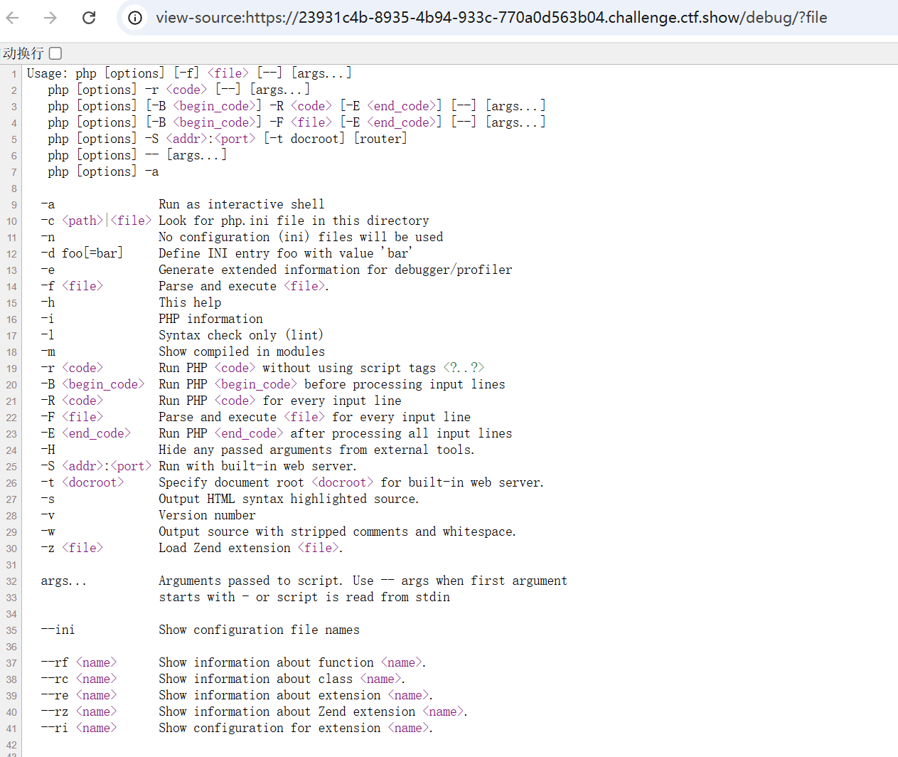Click "Syntax check only (lint)" text
898x757 pixels.
(x=241, y=335)
